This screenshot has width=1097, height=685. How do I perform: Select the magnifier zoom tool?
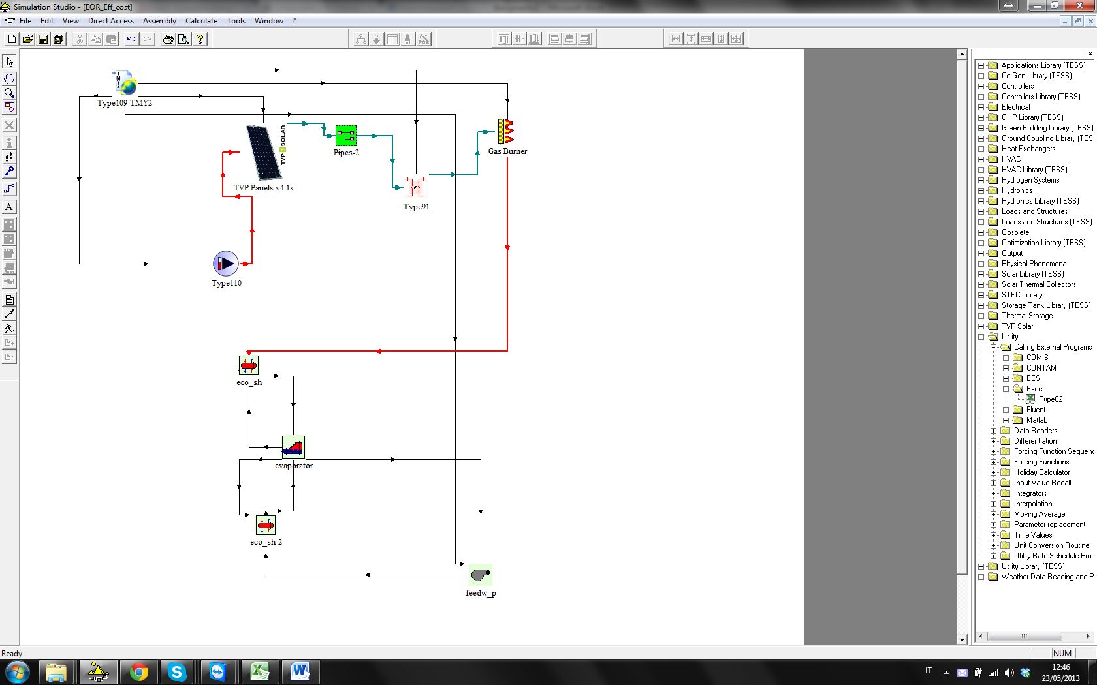(x=9, y=93)
